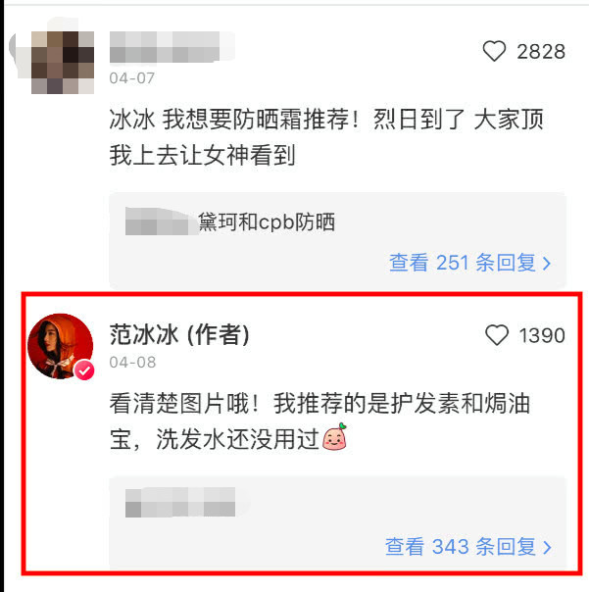Like the comment with 2828 likes

coord(494,51)
